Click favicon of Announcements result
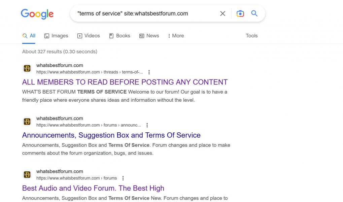Viewport: 343px width, 202px height. [x=27, y=122]
